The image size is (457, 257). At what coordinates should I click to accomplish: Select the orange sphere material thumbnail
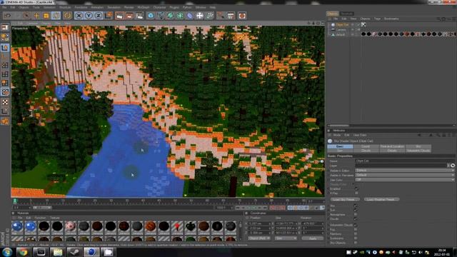(151, 226)
